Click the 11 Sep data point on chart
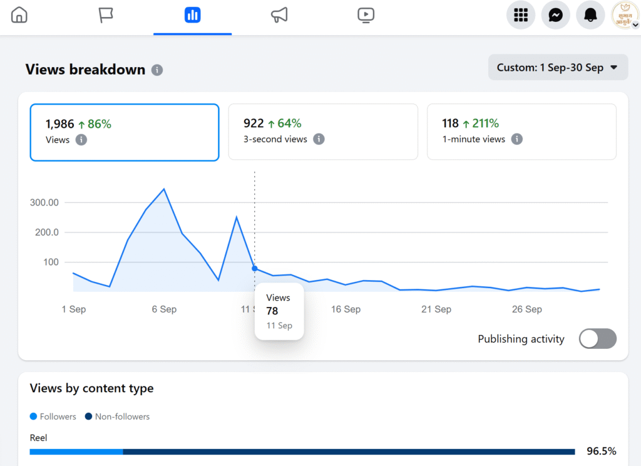 coord(254,268)
